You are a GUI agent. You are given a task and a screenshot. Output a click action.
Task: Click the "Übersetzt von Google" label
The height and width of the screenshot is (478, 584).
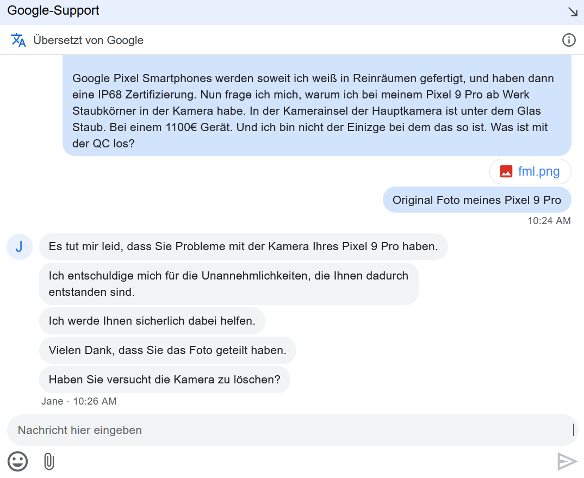click(88, 40)
